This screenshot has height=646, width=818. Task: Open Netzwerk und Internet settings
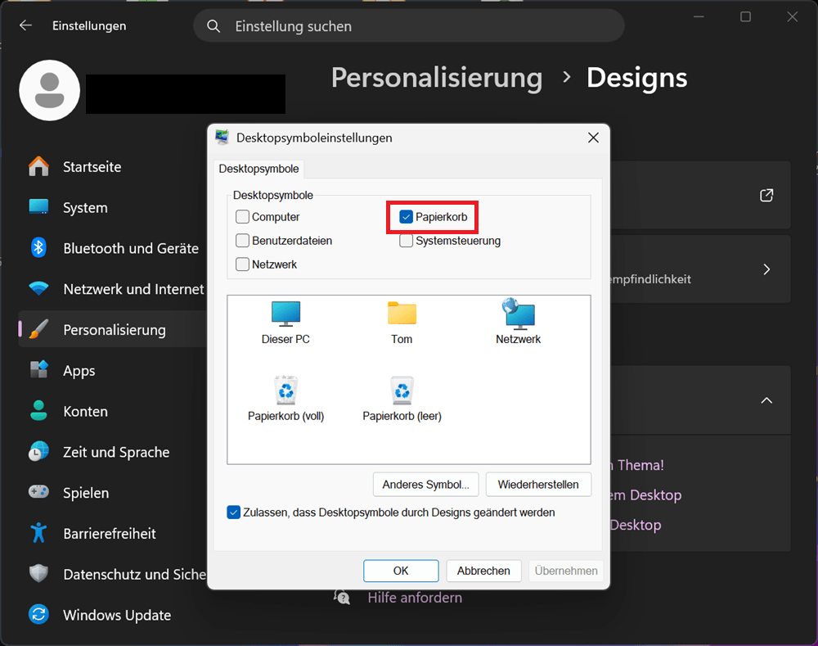(112, 289)
